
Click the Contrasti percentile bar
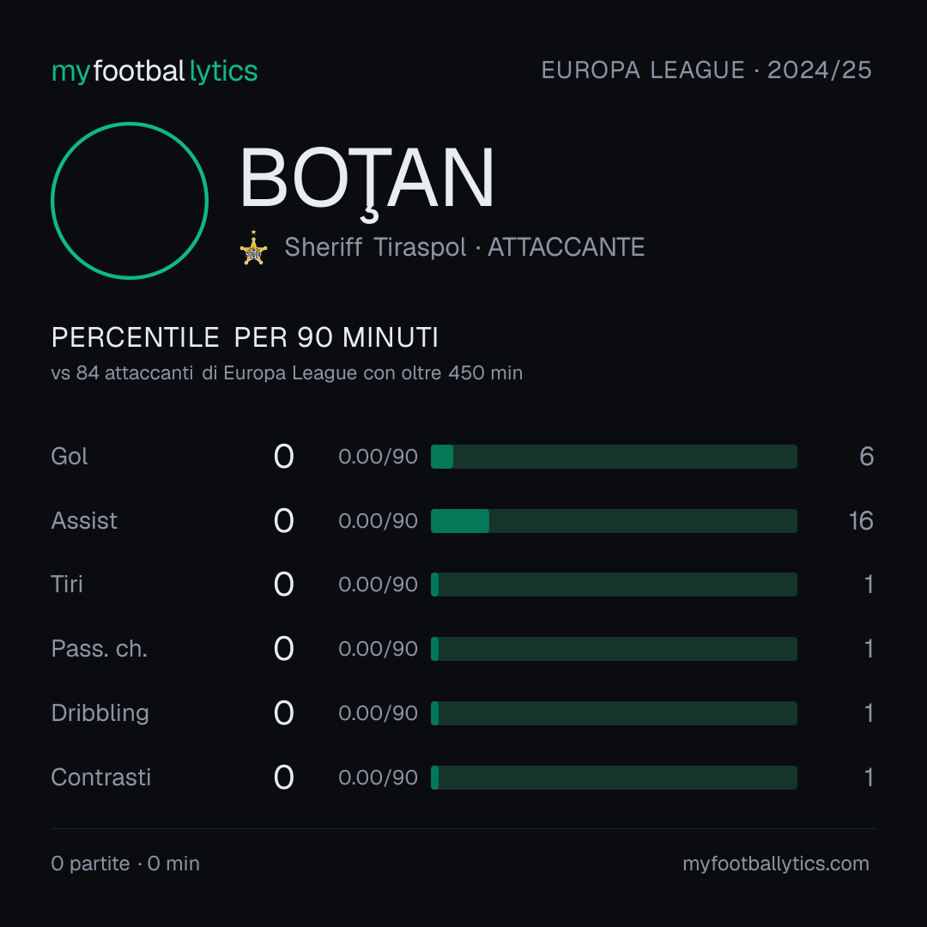point(614,778)
